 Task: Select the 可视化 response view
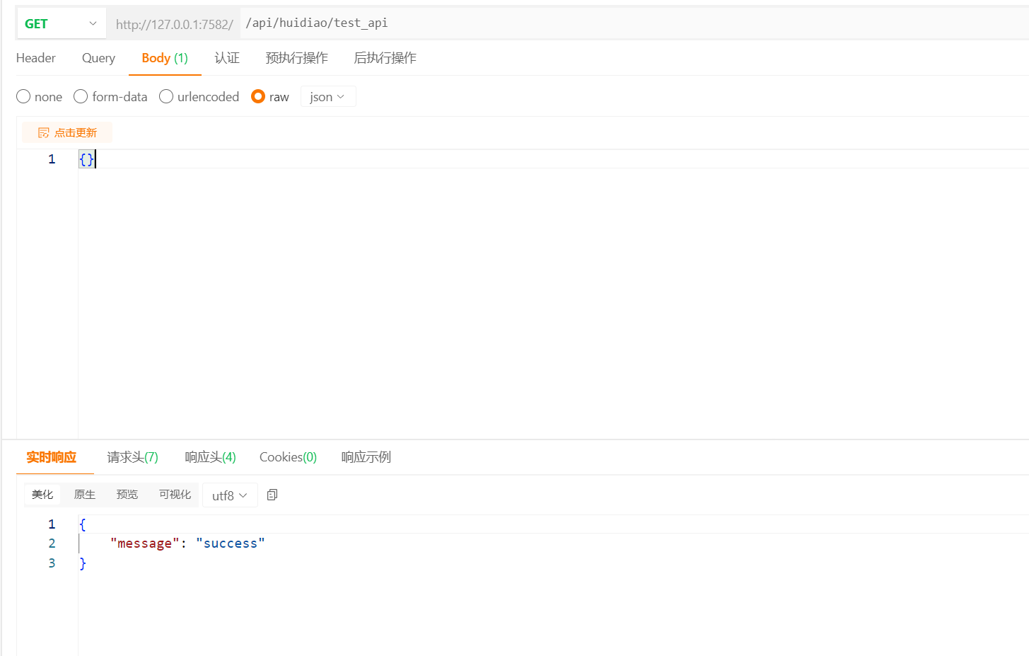coord(175,495)
